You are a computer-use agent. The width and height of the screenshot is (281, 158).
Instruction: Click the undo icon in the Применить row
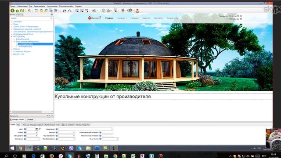[x=48, y=116]
